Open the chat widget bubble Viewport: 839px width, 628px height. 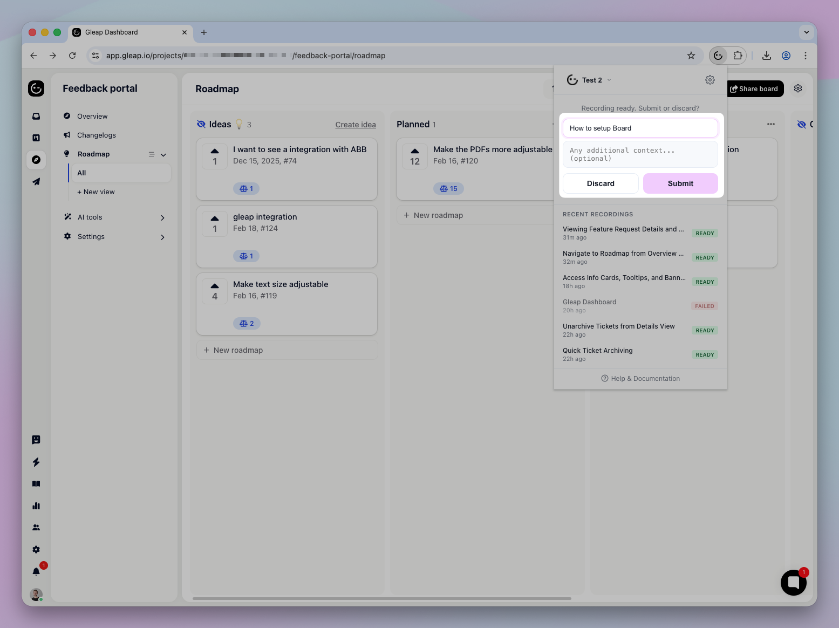(x=793, y=583)
